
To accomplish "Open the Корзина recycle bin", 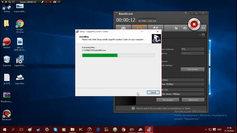I will [7, 61].
